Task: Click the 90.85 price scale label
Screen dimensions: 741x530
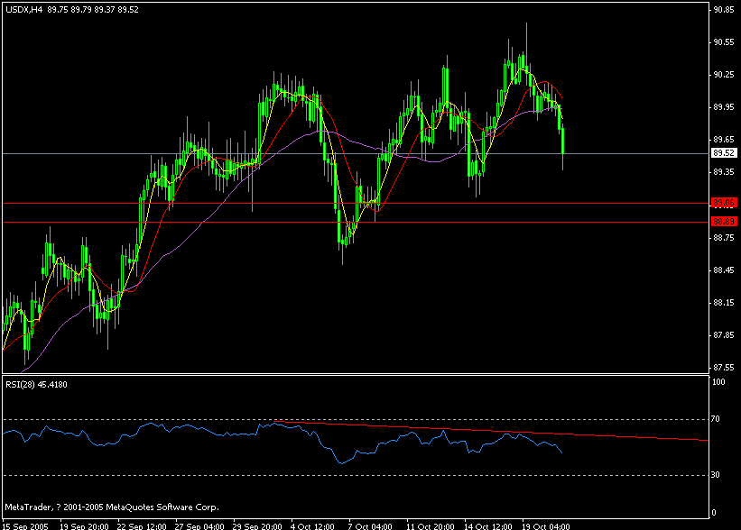Action: click(x=725, y=9)
